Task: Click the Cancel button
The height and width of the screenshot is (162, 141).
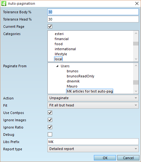Action: pos(128,158)
